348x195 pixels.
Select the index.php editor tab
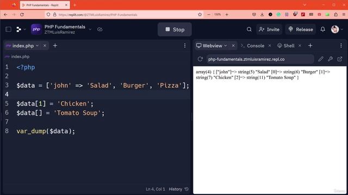[23, 45]
